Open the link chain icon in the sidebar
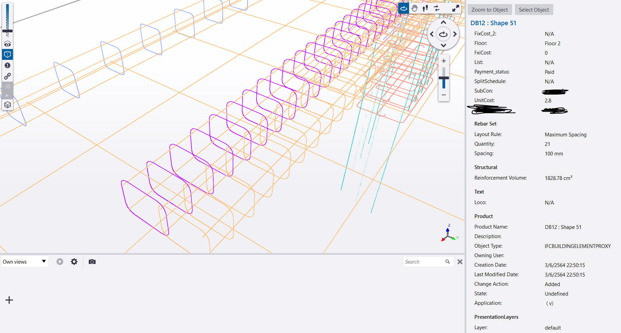 click(x=7, y=76)
